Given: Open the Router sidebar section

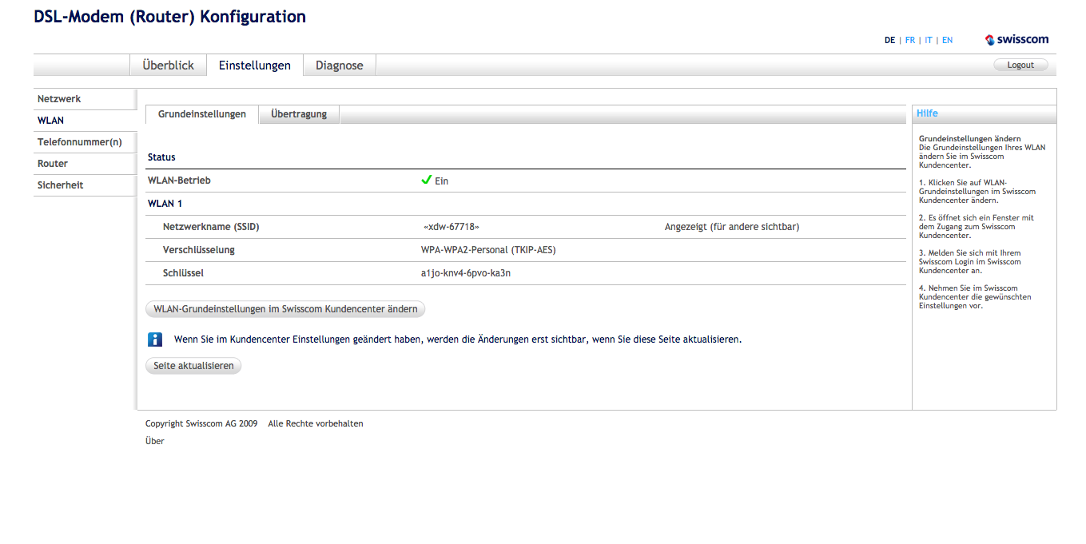Looking at the screenshot, I should (x=53, y=164).
